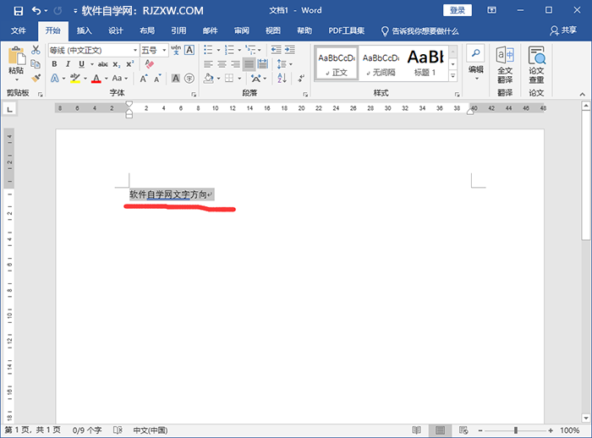This screenshot has height=438, width=592.
Task: Open the font size dropdown 五号
Action: pyautogui.click(x=164, y=50)
